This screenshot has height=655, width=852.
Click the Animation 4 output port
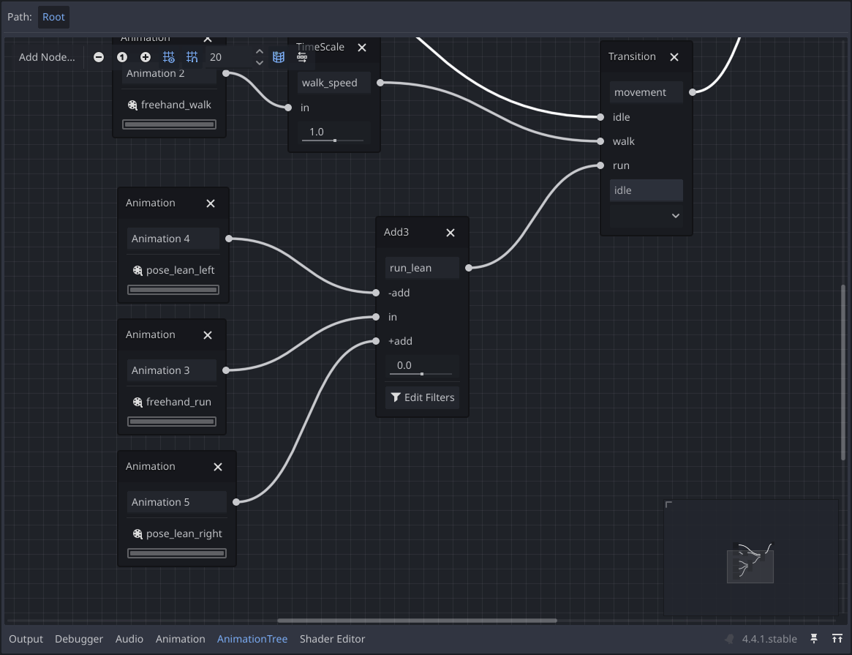coord(229,239)
